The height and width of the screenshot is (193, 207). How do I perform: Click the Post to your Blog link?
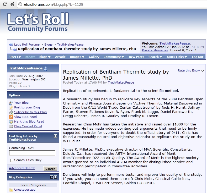[x=27, y=107]
